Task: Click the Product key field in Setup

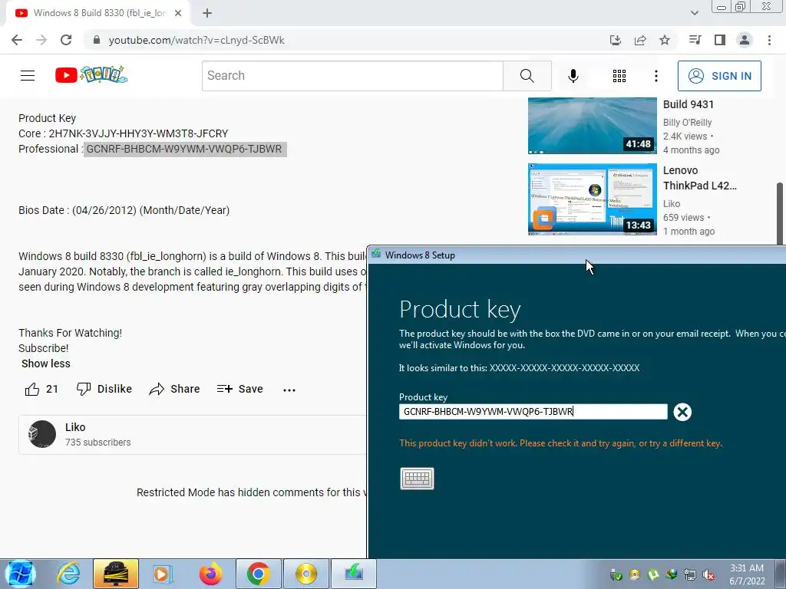Action: tap(533, 412)
